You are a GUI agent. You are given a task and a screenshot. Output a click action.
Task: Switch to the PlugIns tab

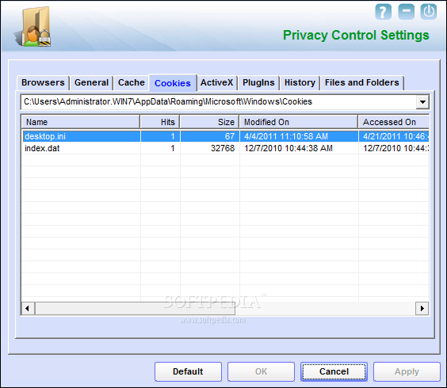(x=258, y=82)
